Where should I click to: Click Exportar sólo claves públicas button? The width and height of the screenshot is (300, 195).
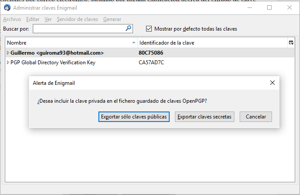[x=134, y=117]
